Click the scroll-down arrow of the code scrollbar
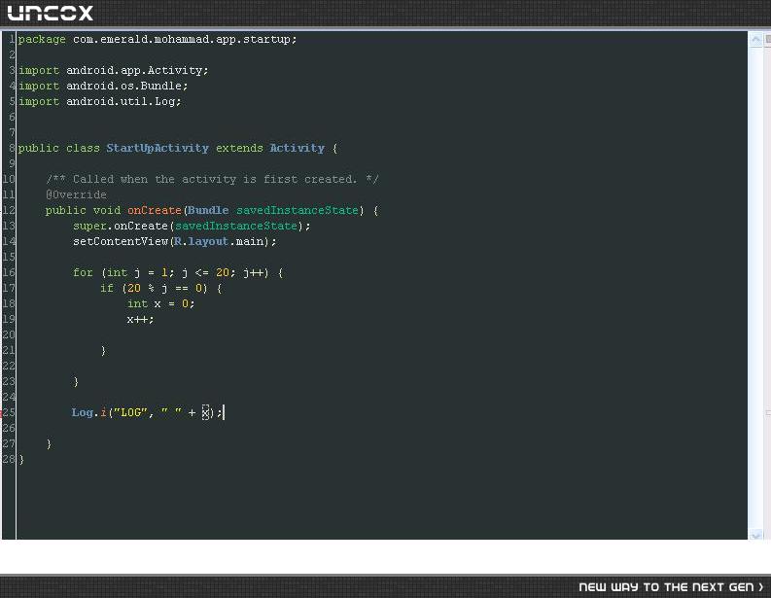The width and height of the screenshot is (771, 598). (x=755, y=534)
